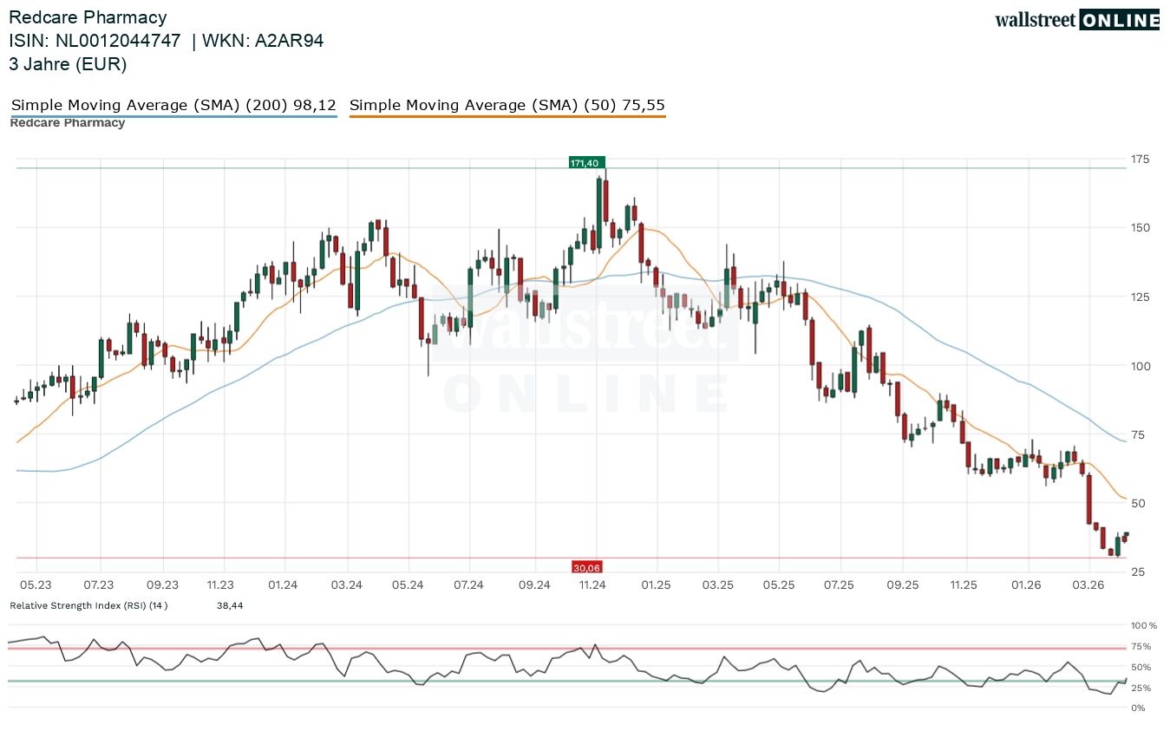Select the 3 Jahre (EUR) period label
Viewport: 1170px width, 731px height.
point(68,64)
